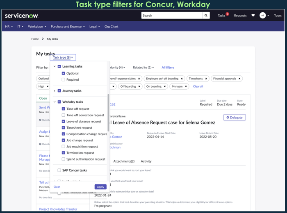Remove the On boarding chip

click(165, 86)
